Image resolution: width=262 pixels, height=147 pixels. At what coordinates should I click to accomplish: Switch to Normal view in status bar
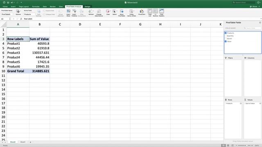[223, 145]
